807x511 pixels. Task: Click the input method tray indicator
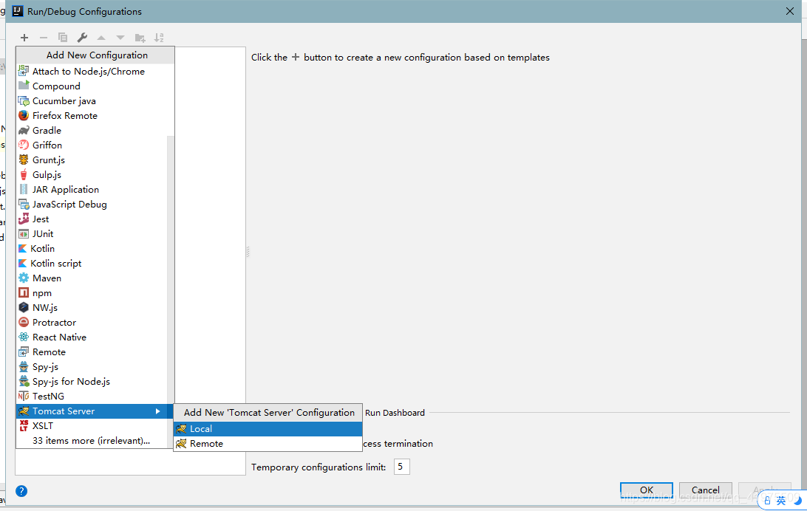point(781,500)
